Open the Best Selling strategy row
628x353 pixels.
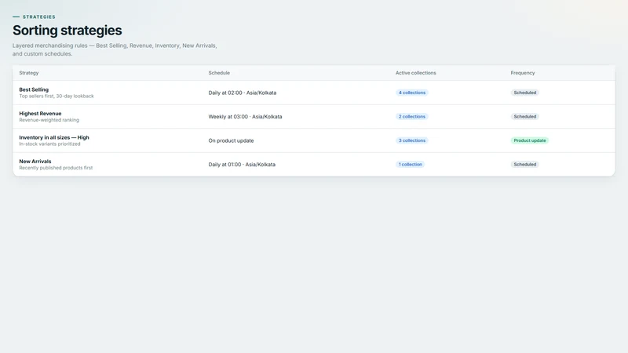click(x=313, y=93)
